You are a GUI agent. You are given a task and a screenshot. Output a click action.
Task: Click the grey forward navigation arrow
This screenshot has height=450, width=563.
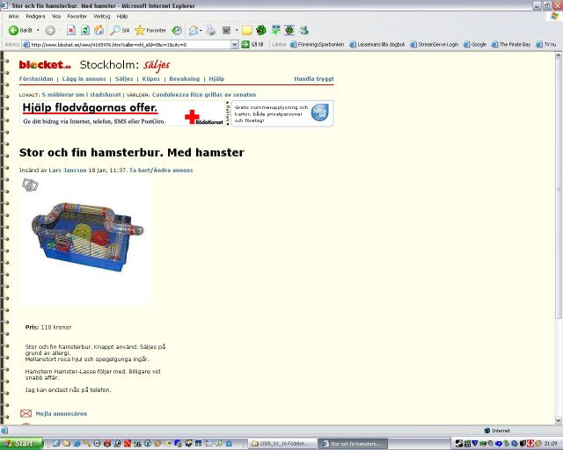click(x=50, y=31)
